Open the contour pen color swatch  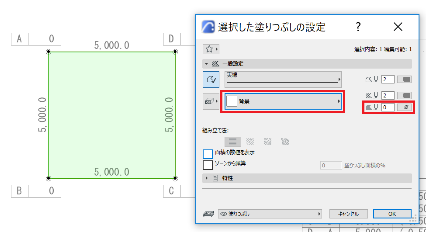pyautogui.click(x=404, y=80)
